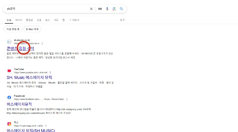Image resolution: width=238 pixels, height=132 pixels.
Task: Start voice search with the microphone icon
Action: click(x=107, y=9)
